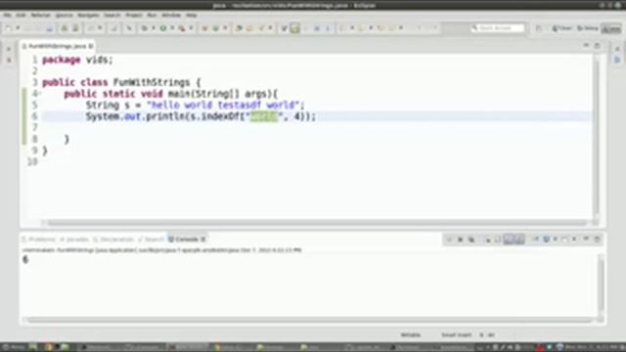The height and width of the screenshot is (352, 626).
Task: Open the Navigate menu
Action: pyautogui.click(x=88, y=16)
